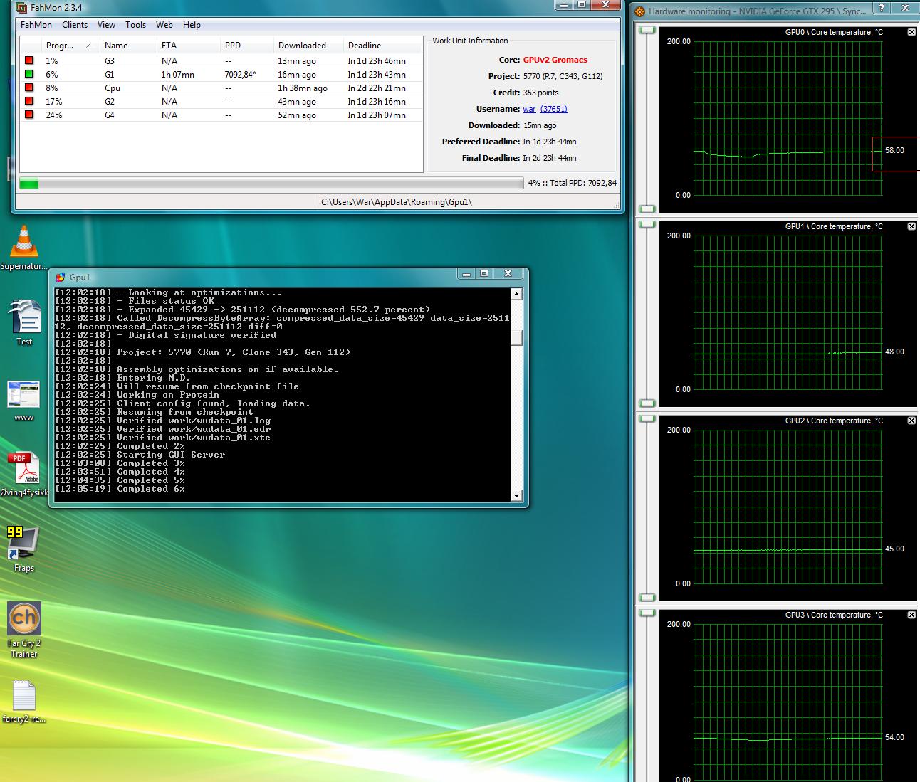Viewport: 920px width, 782px height.
Task: Click the PPD value "7092,84*"
Action: point(241,75)
